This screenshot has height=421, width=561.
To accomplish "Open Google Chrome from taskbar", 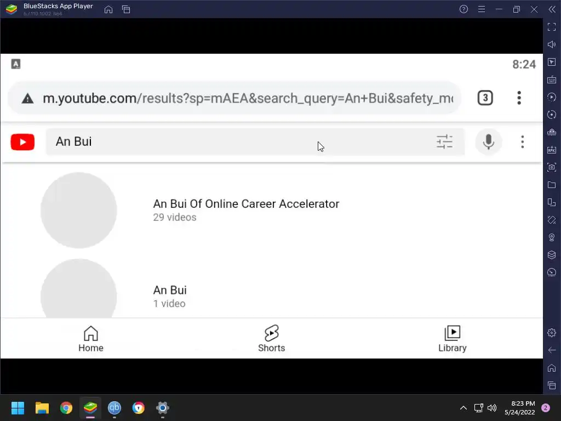I will tap(66, 408).
